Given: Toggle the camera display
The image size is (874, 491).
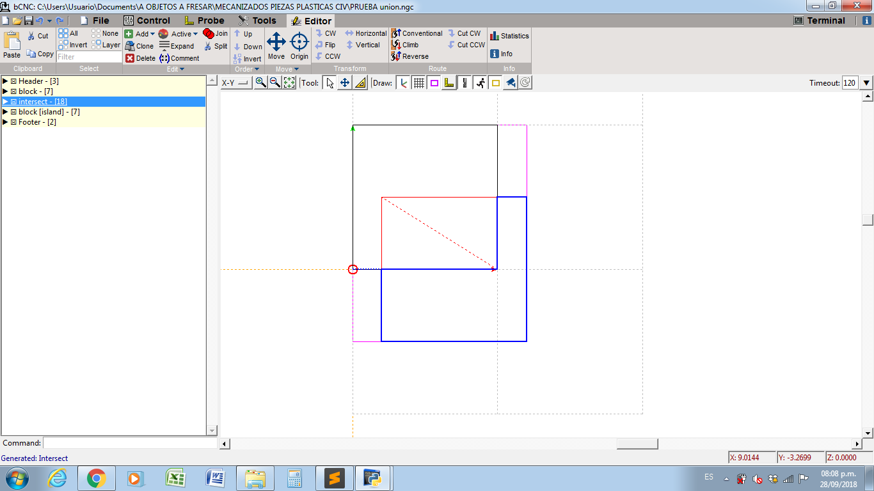Looking at the screenshot, I should [510, 82].
